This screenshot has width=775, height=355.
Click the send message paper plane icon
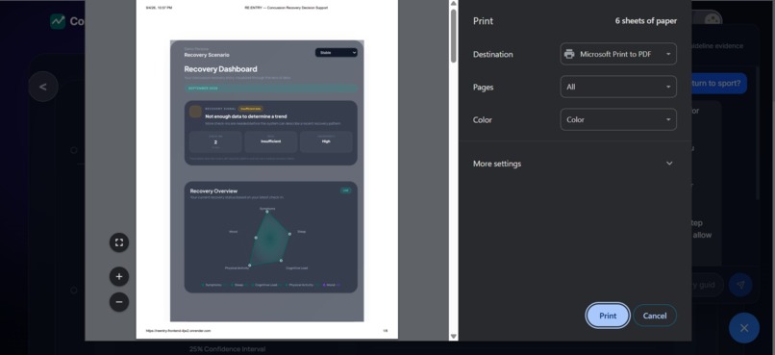740,285
